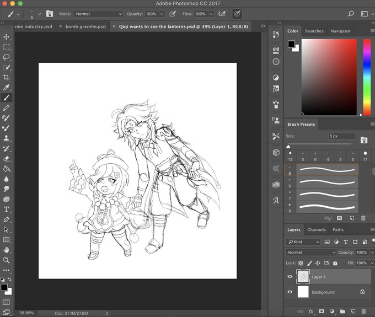Toggle lock image pixels brush icon
Image resolution: width=375 pixels, height=317 pixels.
coord(309,263)
